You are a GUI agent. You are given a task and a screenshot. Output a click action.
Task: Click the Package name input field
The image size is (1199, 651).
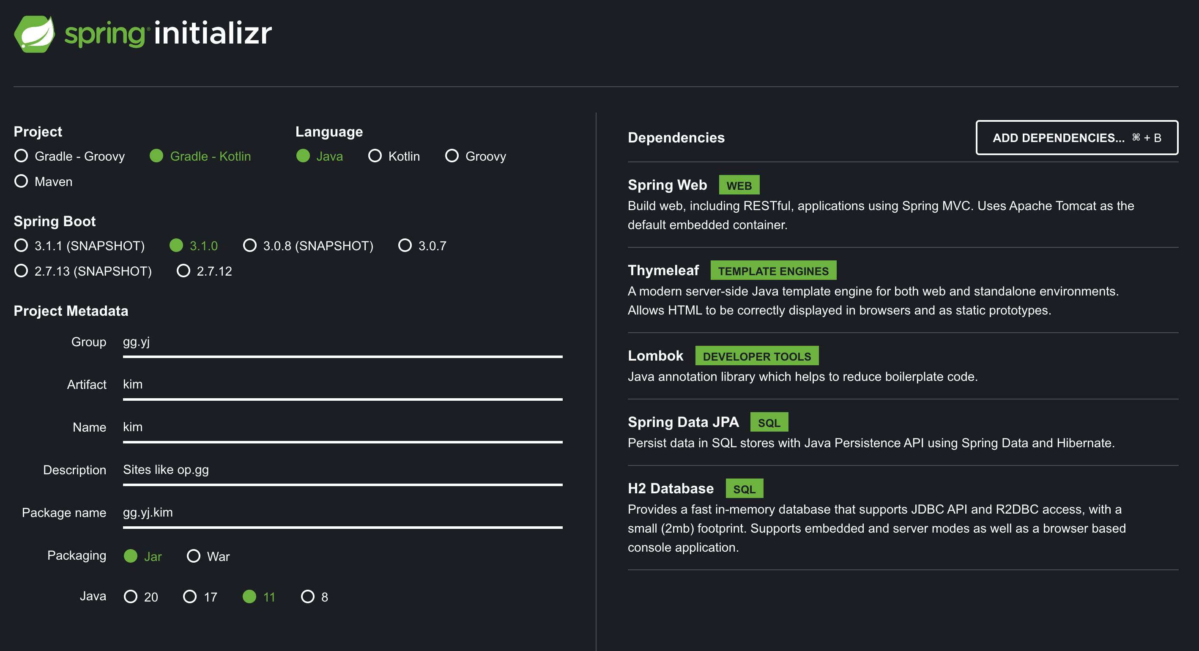[x=342, y=514]
